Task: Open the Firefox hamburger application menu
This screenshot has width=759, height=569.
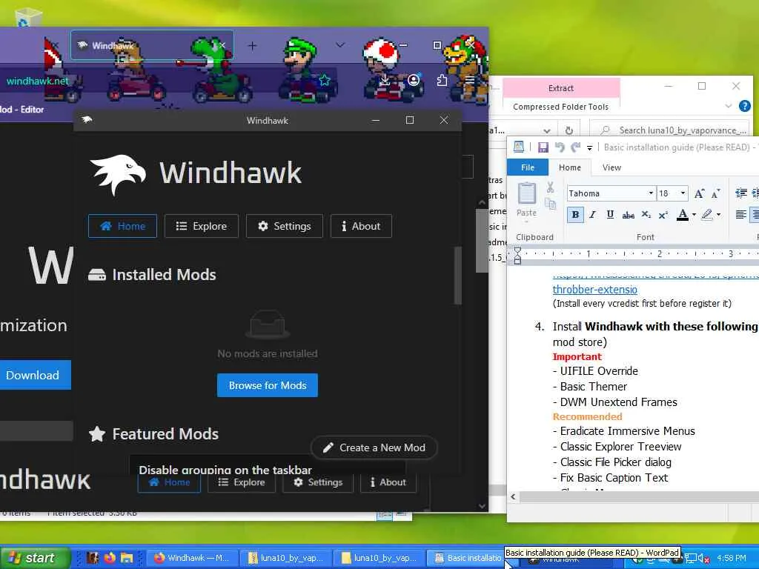Action: [469, 80]
